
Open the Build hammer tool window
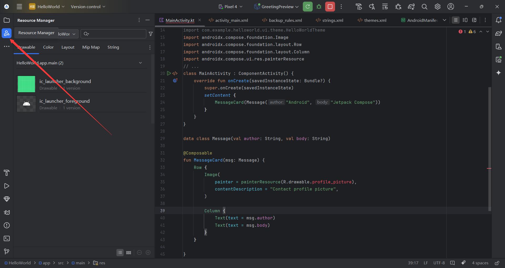(x=7, y=173)
